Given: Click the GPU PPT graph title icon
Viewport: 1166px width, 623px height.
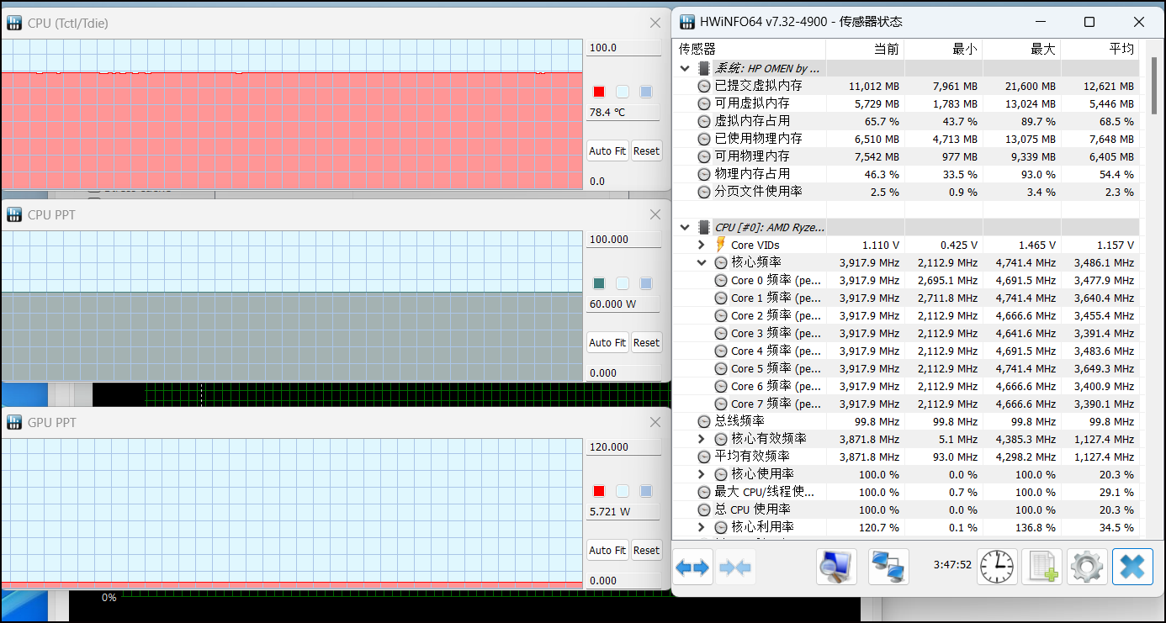Looking at the screenshot, I should 13,422.
